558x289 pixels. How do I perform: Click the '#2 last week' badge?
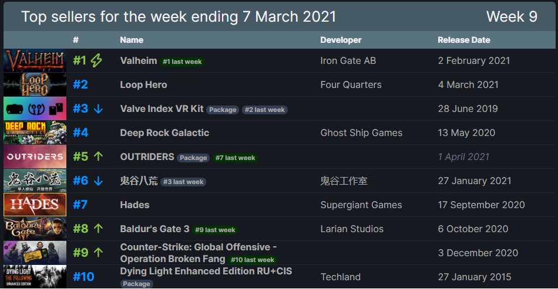click(x=265, y=110)
